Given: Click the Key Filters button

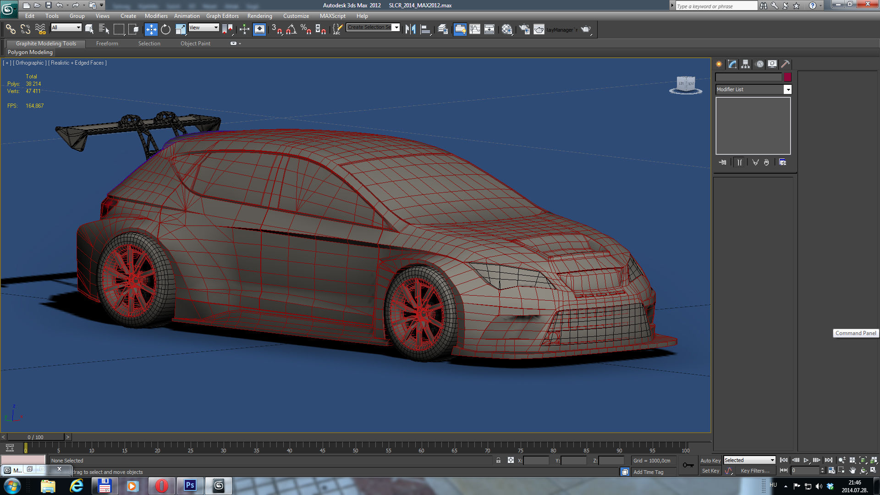Looking at the screenshot, I should [x=755, y=471].
